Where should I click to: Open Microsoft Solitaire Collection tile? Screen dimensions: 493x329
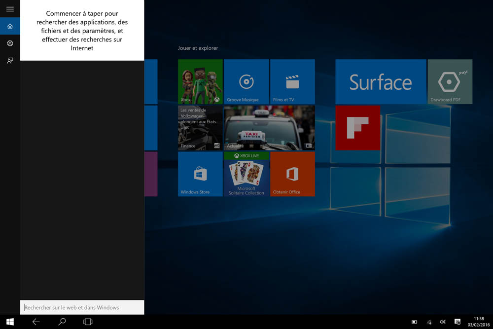pos(246,174)
